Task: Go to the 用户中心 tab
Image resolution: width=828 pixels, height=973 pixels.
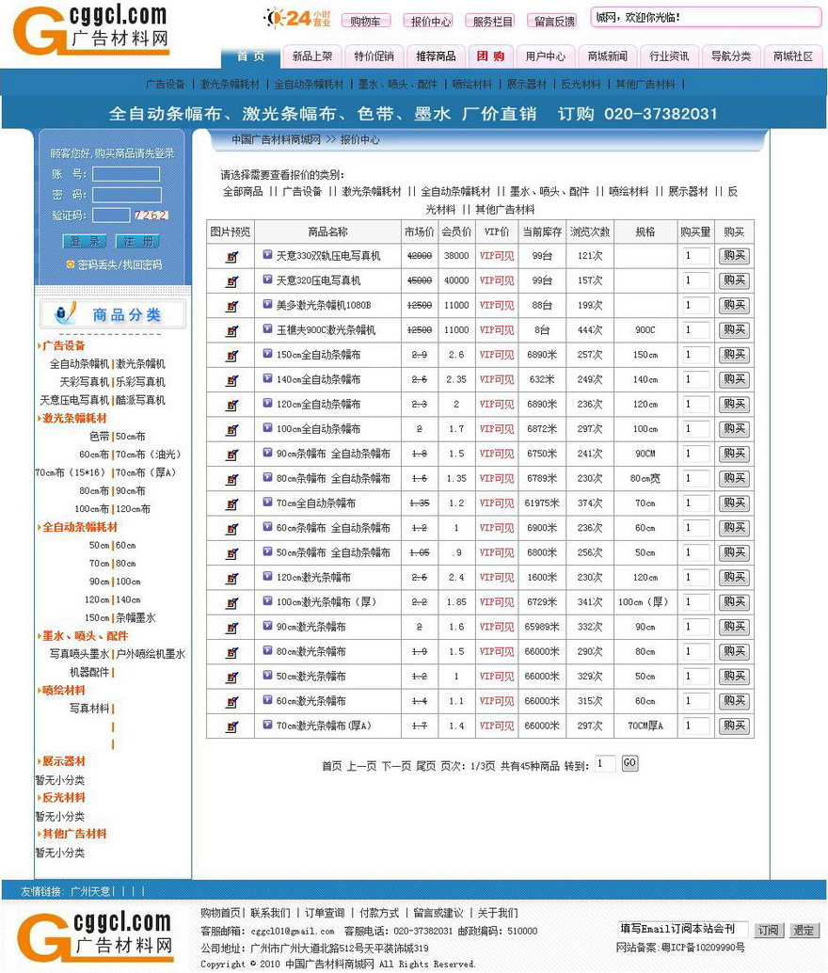Action: (x=545, y=56)
